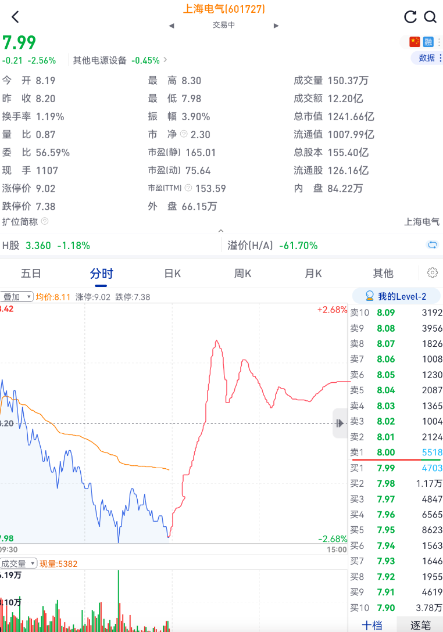Collapse the quote details panel chevron
The image size is (443, 632).
tap(221, 231)
